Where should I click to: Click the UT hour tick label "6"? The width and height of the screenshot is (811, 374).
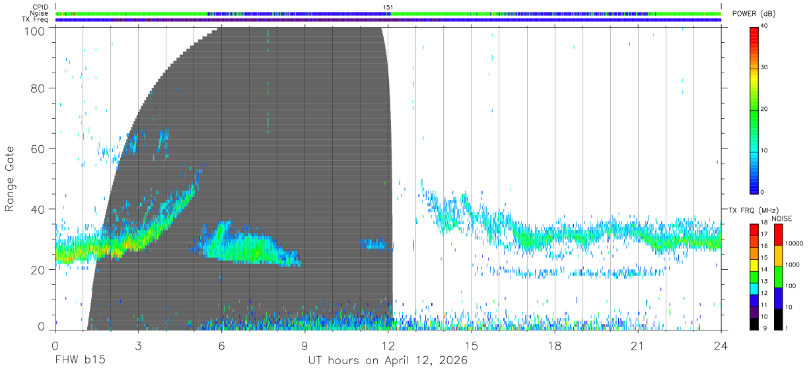222,345
